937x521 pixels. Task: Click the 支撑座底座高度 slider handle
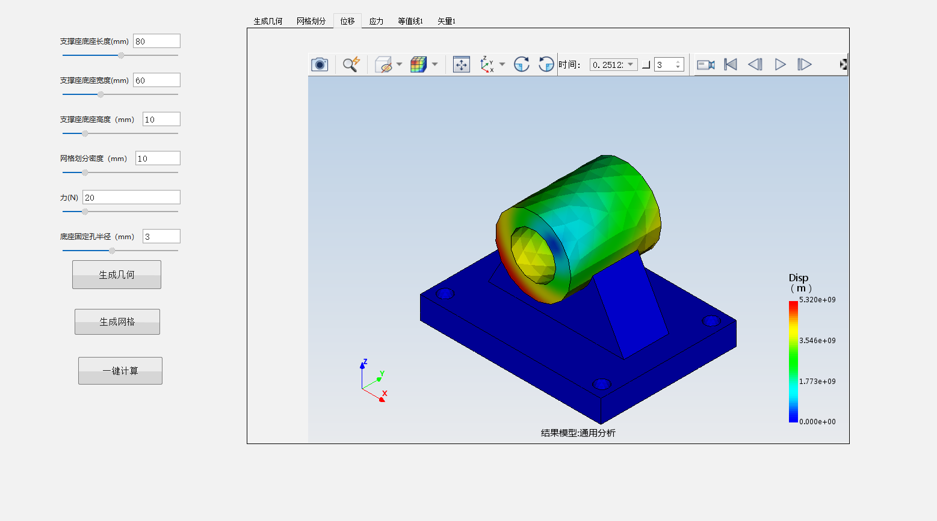pyautogui.click(x=85, y=133)
